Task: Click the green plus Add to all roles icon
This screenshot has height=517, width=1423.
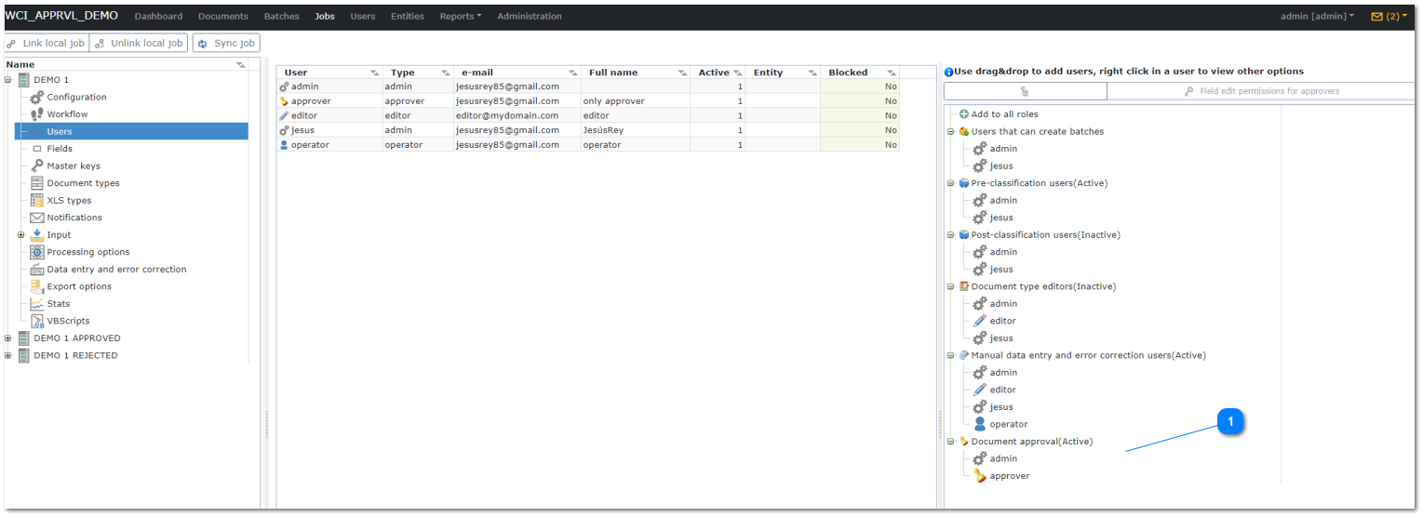Action: click(964, 114)
